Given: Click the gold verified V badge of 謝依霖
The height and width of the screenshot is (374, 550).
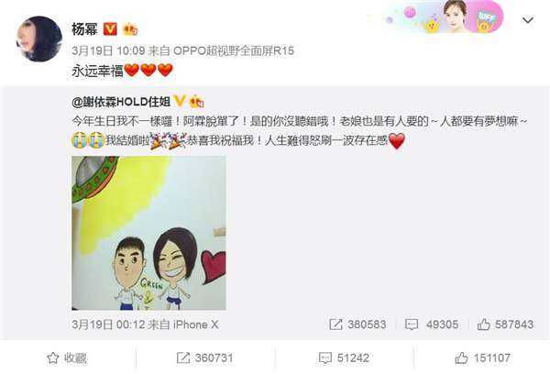Looking at the screenshot, I should [x=180, y=102].
